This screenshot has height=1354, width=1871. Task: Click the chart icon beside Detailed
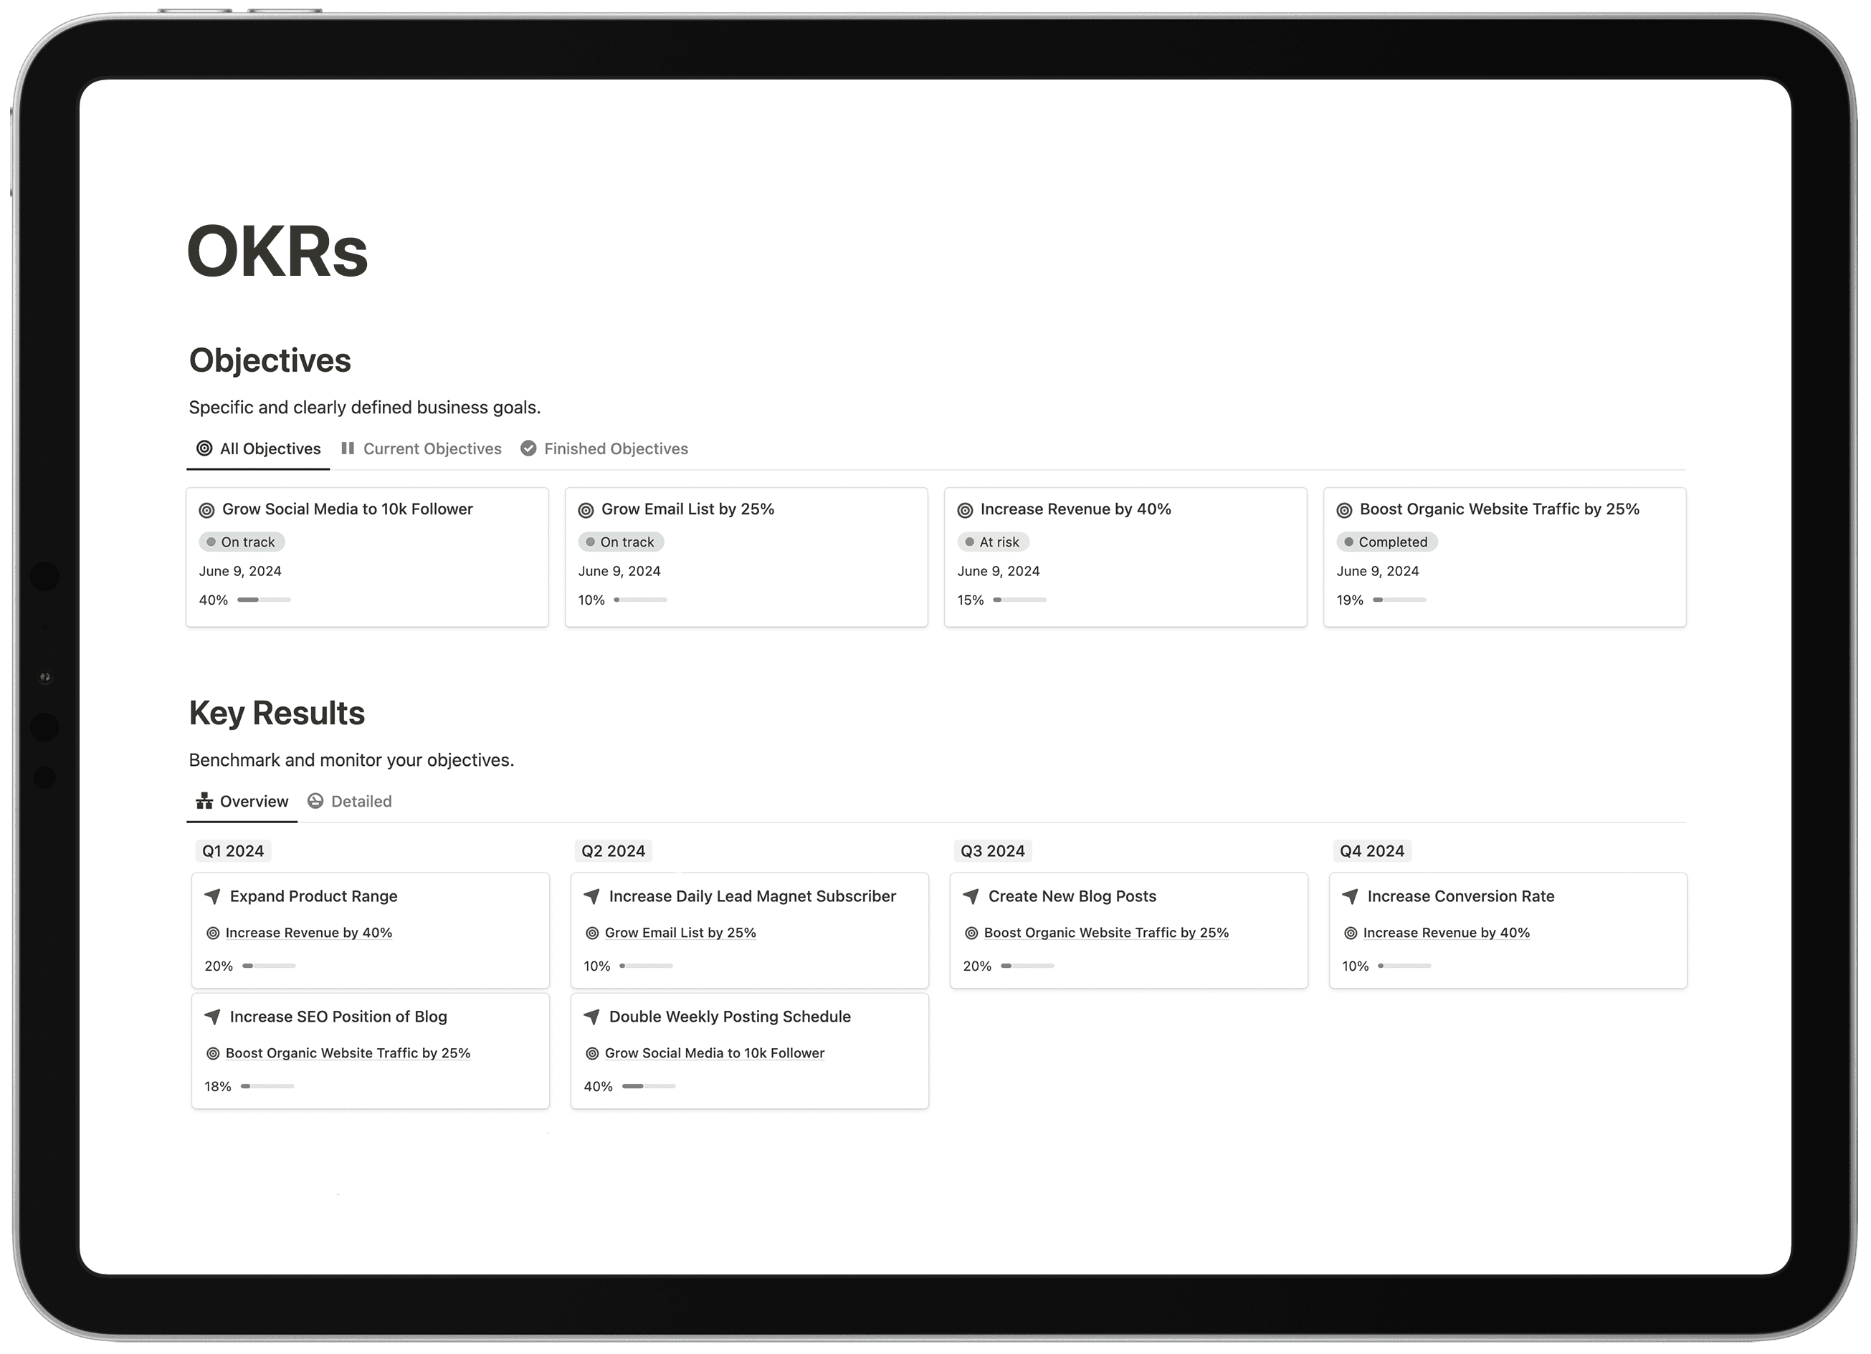pyautogui.click(x=315, y=801)
